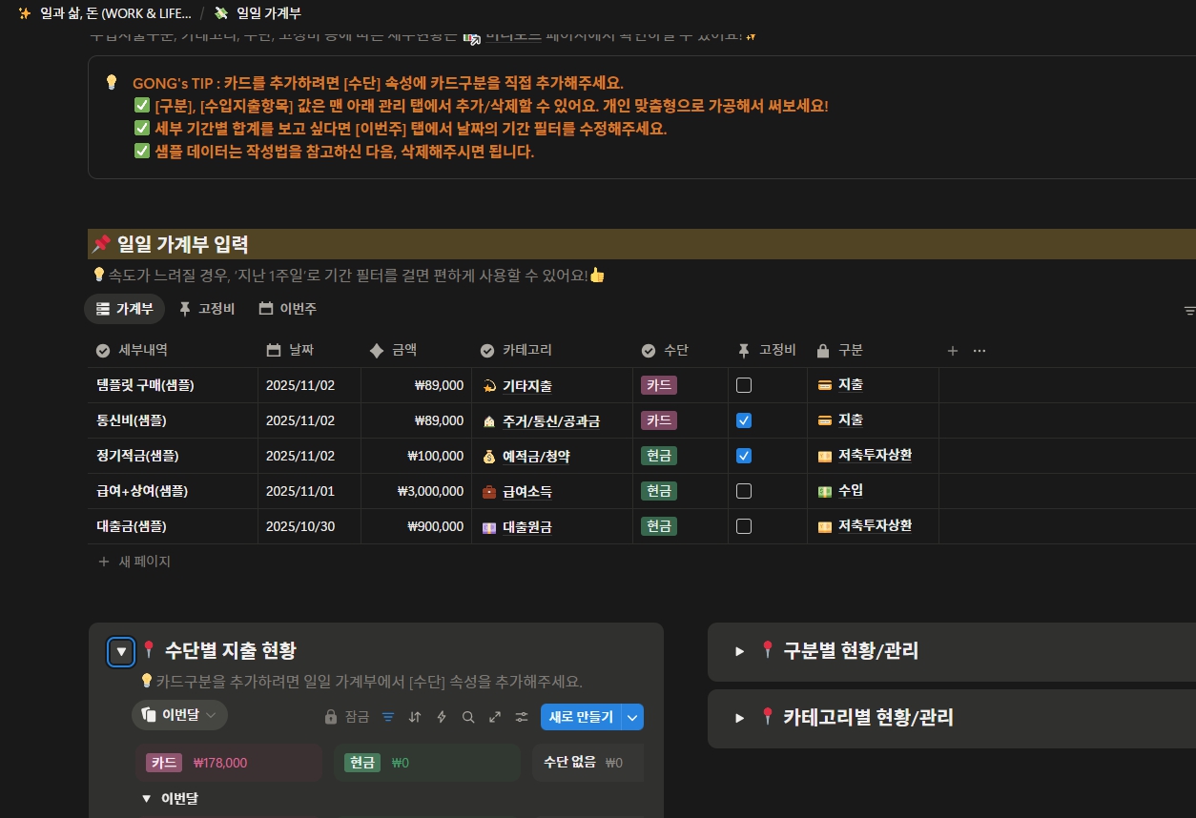
Task: Open automations lightning bolt icon
Action: tap(442, 717)
